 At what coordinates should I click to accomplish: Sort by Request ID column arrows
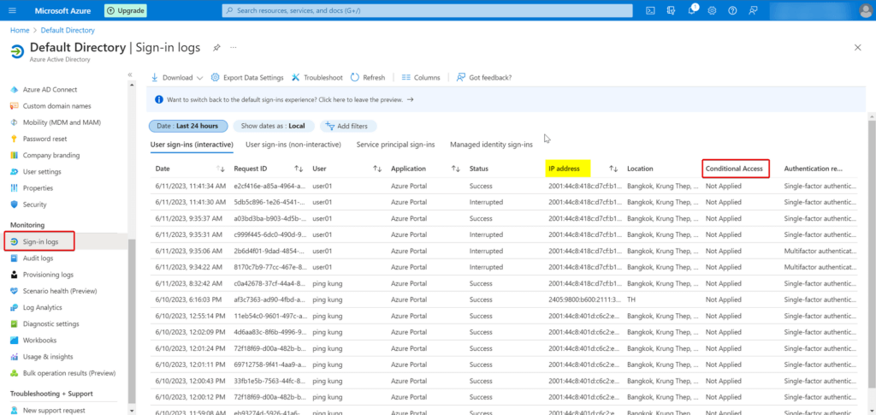pyautogui.click(x=299, y=169)
